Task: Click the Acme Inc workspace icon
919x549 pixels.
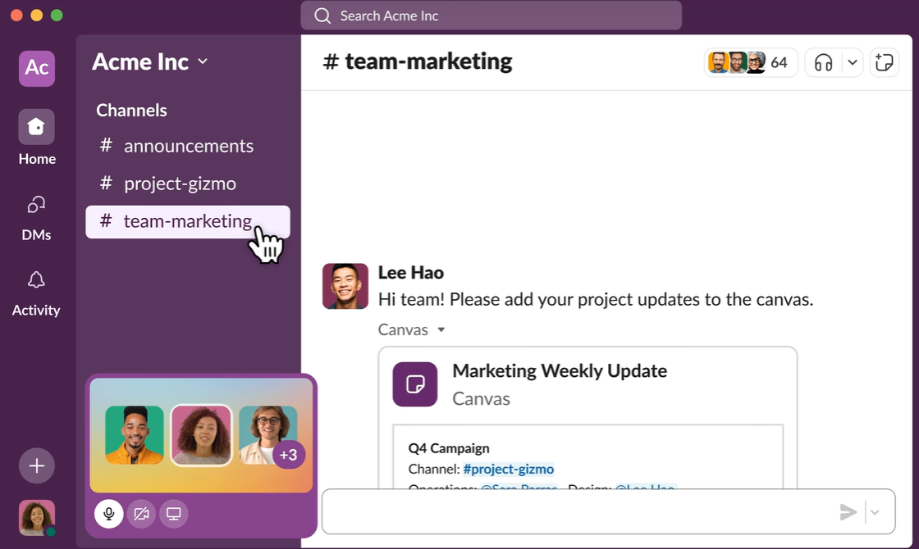Action: click(x=37, y=68)
